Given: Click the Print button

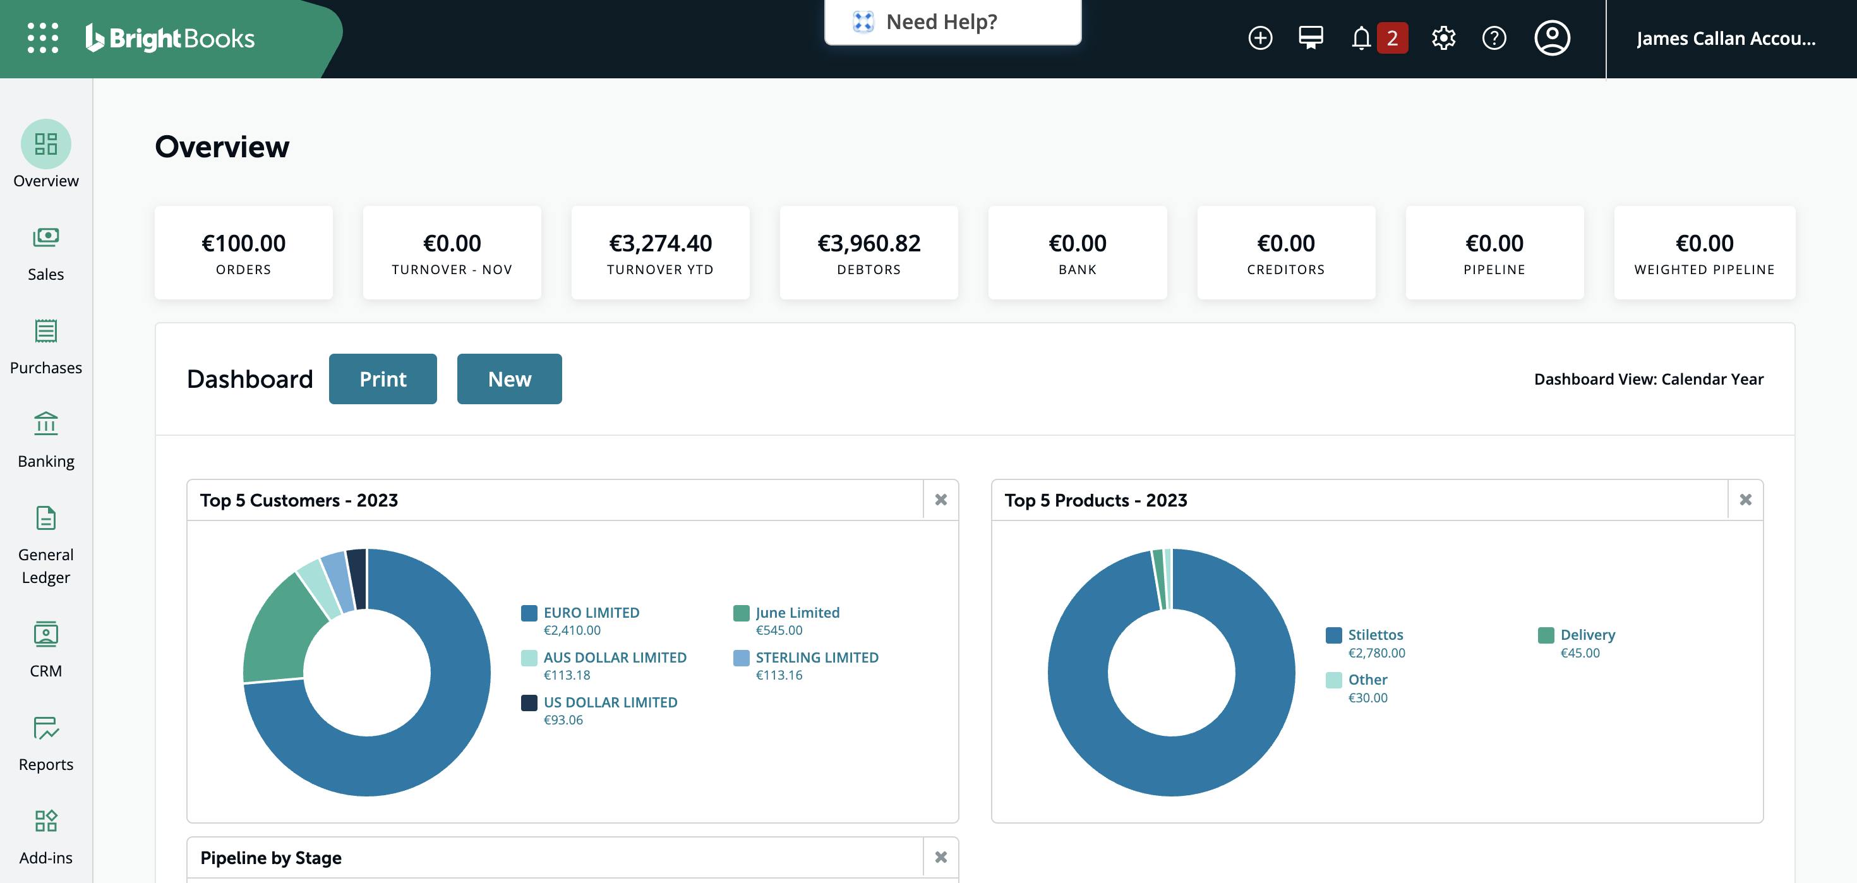Looking at the screenshot, I should point(383,379).
